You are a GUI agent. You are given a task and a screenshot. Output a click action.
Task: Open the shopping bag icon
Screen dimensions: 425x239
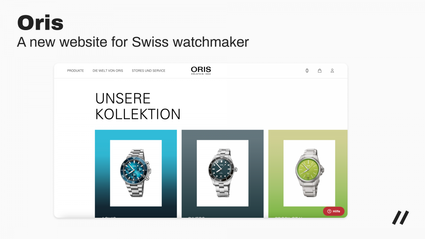[x=319, y=70]
